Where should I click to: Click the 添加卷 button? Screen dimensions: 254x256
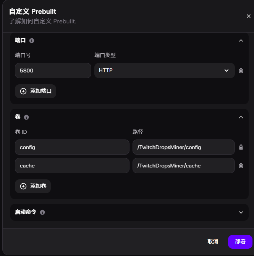click(33, 186)
